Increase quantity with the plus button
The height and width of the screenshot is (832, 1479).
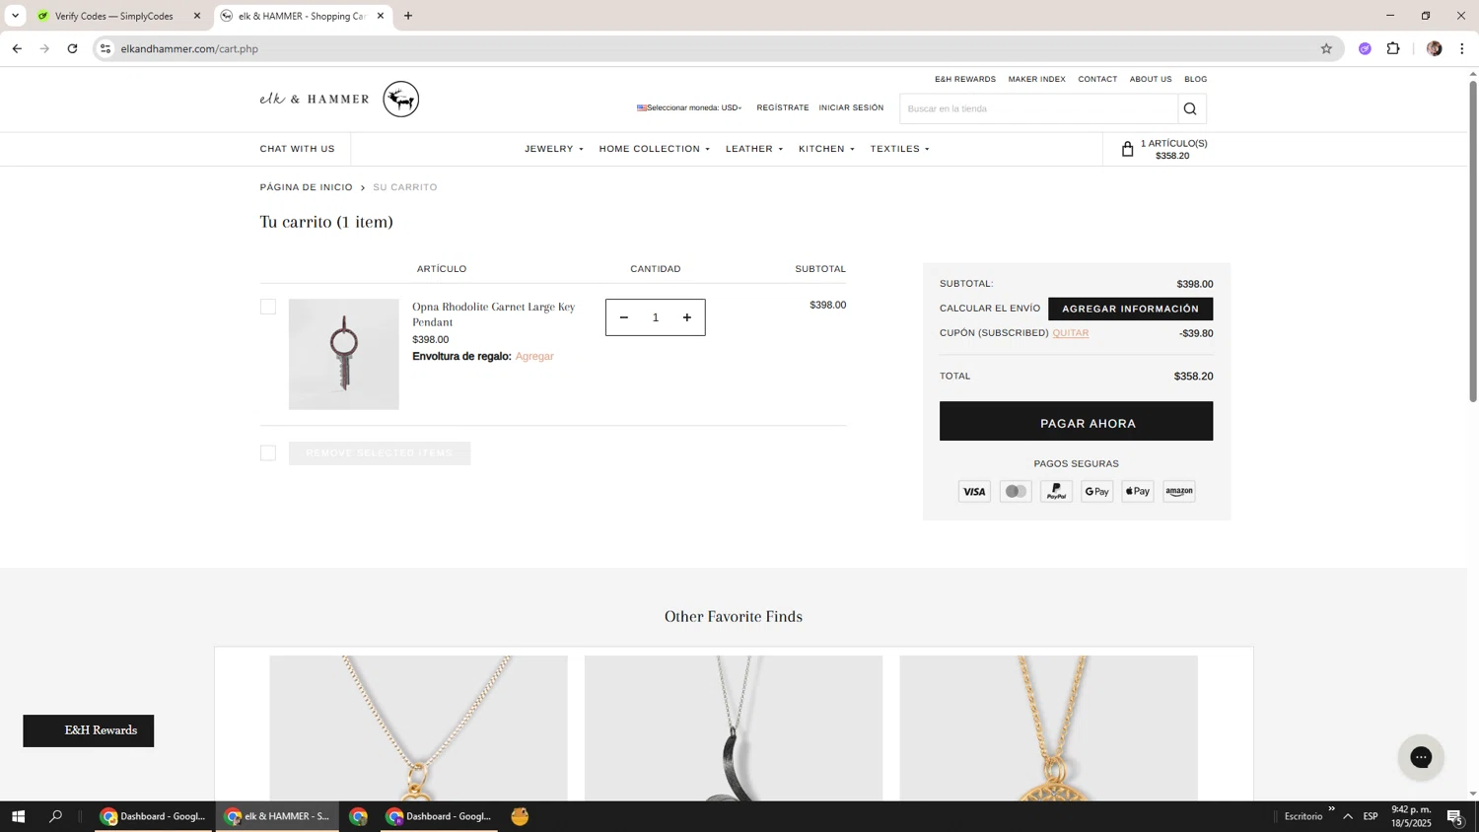(687, 317)
